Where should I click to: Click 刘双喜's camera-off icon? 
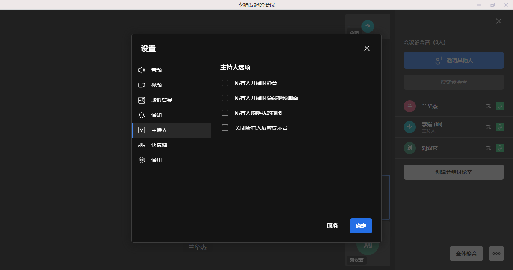[x=488, y=148]
